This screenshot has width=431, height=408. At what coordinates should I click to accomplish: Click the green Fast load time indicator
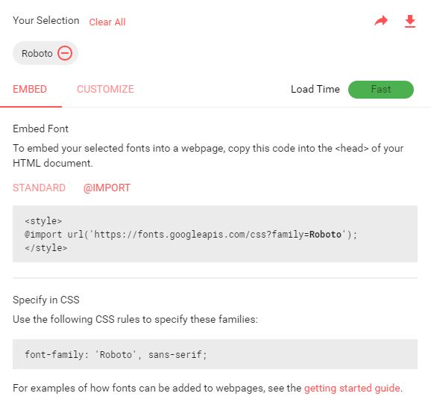coord(381,90)
